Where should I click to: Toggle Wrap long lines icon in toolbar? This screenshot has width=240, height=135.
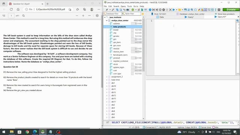(x=209, y=10)
